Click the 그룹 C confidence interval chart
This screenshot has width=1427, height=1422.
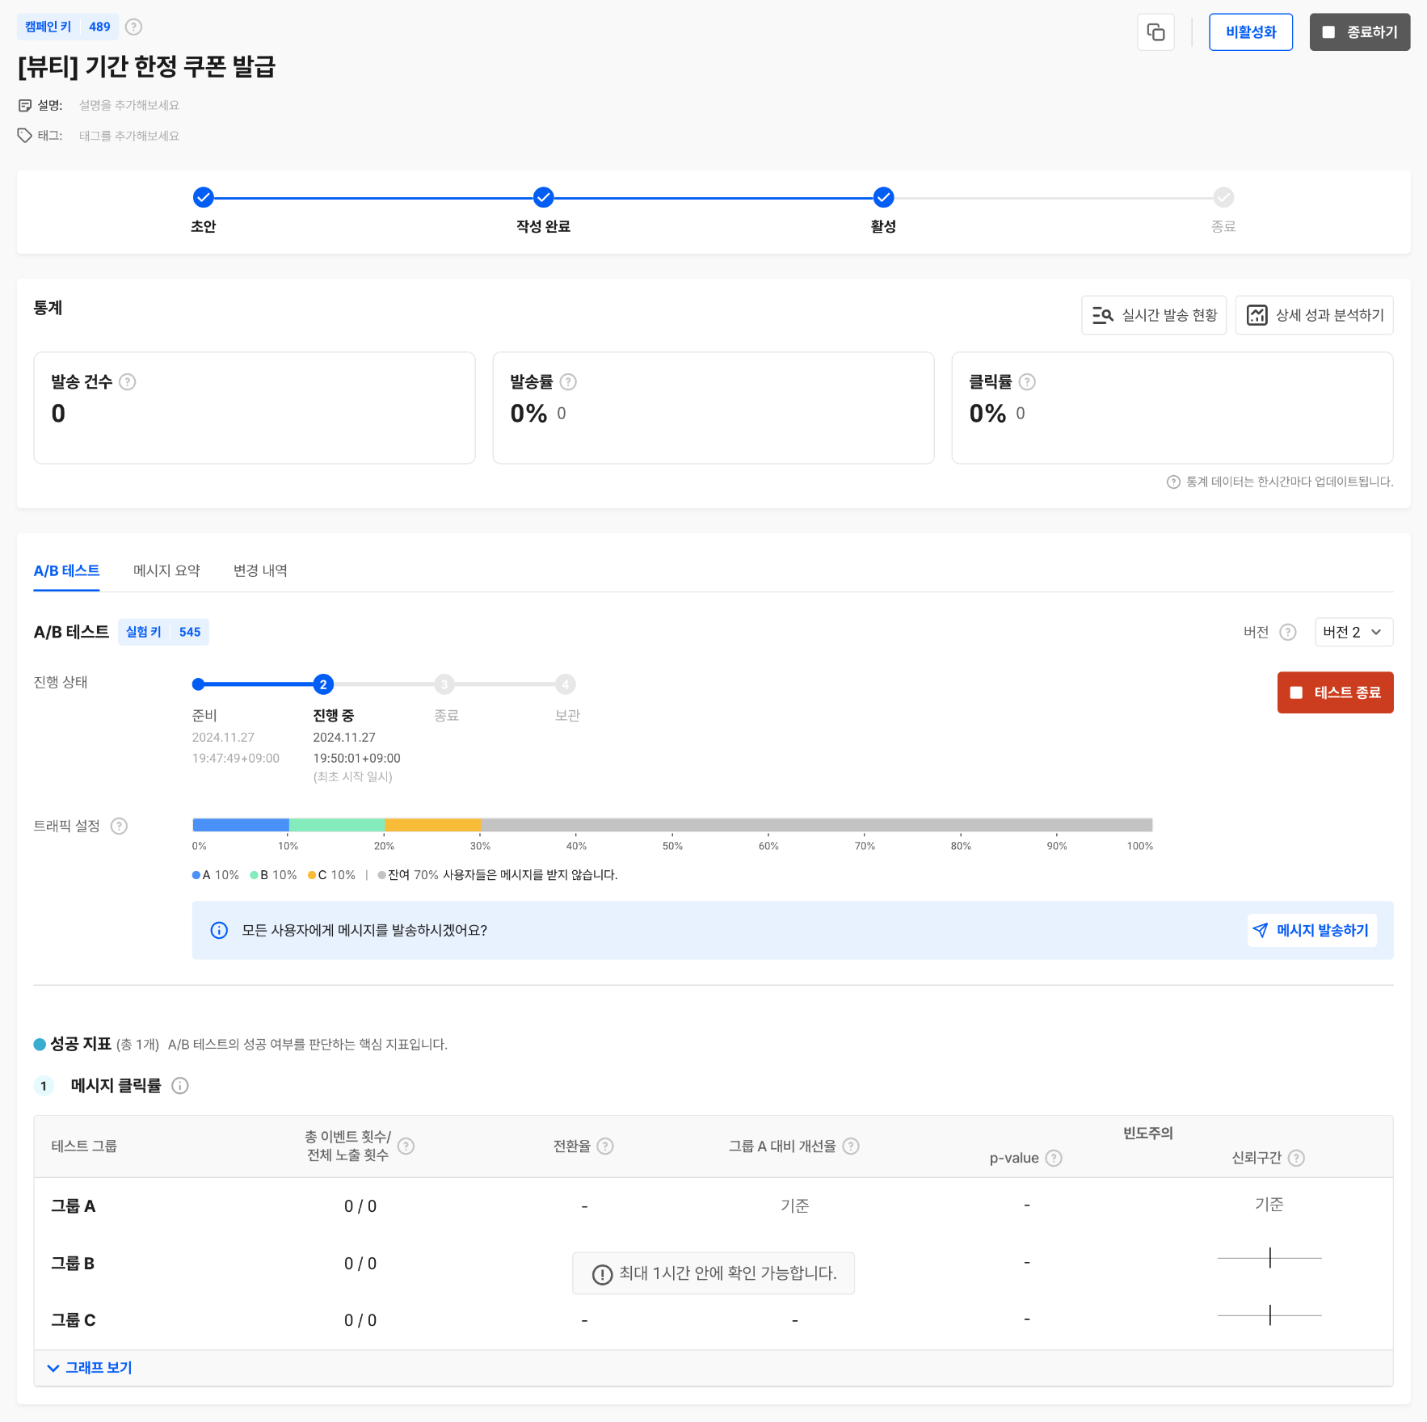pos(1269,1315)
